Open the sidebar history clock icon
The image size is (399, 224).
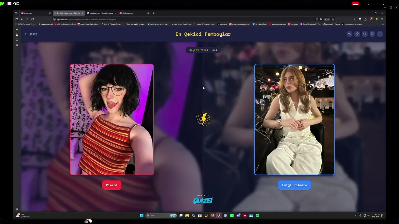coord(17,40)
